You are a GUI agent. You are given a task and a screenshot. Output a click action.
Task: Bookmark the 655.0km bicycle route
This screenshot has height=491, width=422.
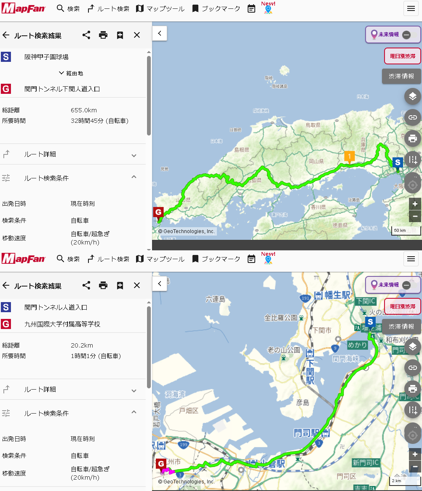pos(120,35)
